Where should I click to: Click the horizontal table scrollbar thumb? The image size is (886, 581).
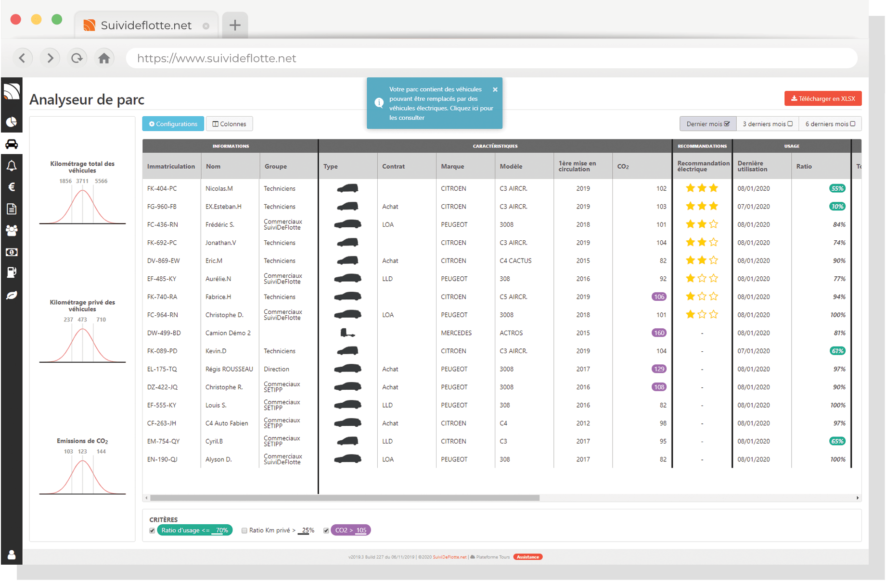[x=345, y=498]
